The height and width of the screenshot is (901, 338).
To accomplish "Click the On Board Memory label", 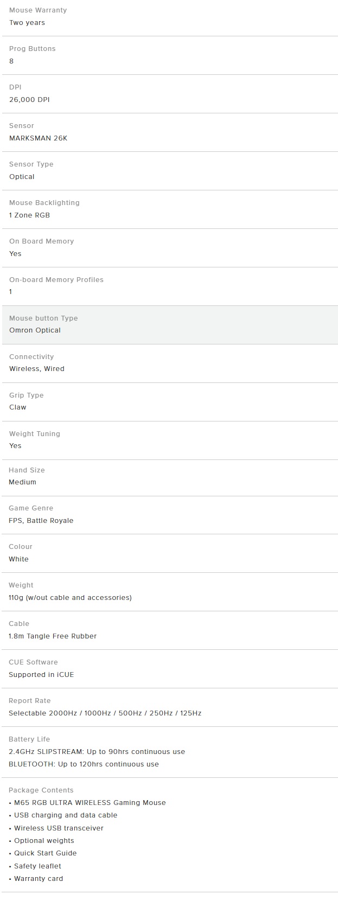I will tap(41, 241).
